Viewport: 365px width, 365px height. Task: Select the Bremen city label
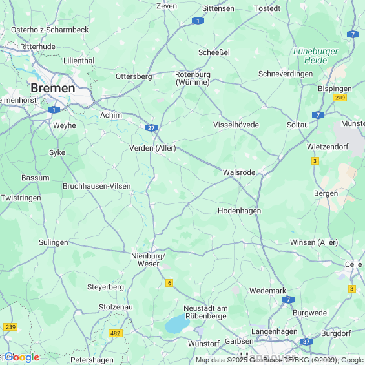[x=53, y=89]
